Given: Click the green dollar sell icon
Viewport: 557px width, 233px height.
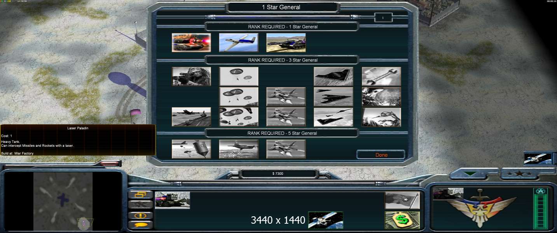Looking at the screenshot, I should 402,220.
